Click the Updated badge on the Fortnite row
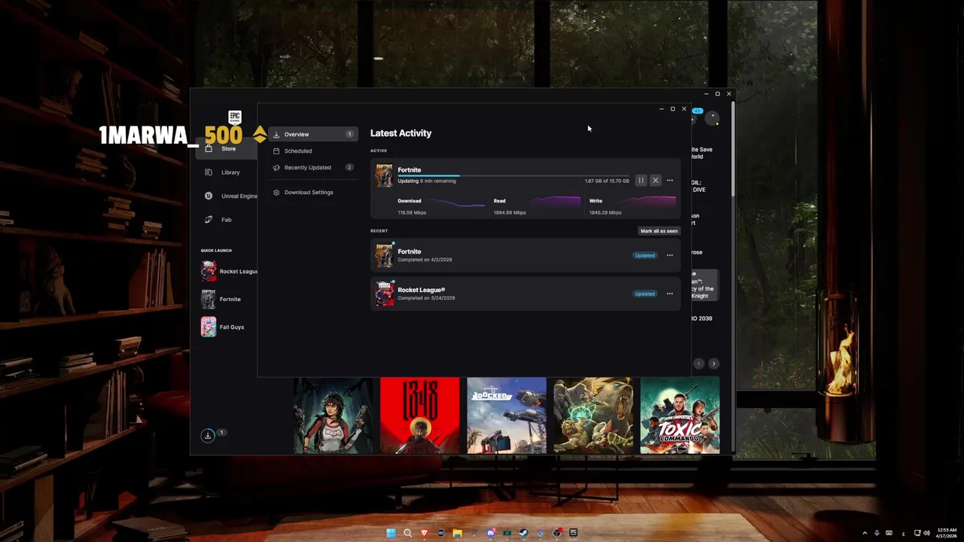964x542 pixels. tap(645, 255)
